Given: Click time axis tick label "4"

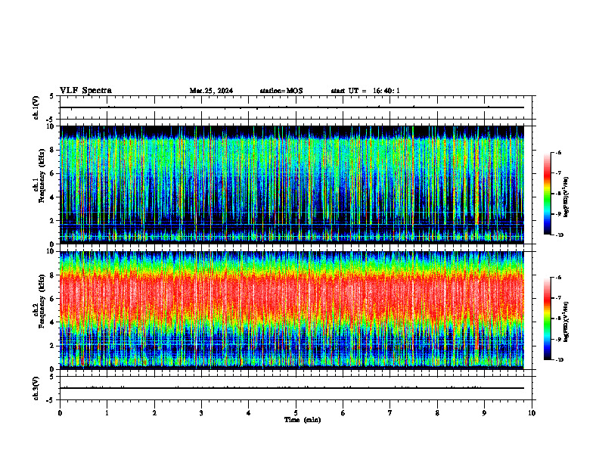Looking at the screenshot, I should [x=249, y=413].
